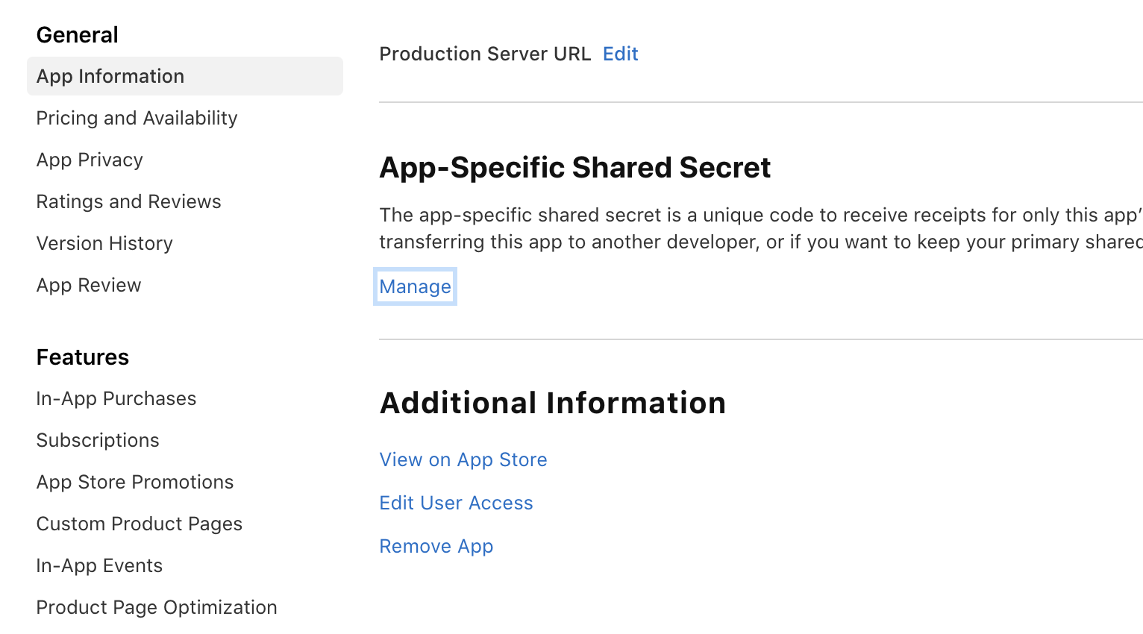The height and width of the screenshot is (634, 1143).
Task: Click Manage under App-Specific Shared Secret
Action: 415,286
